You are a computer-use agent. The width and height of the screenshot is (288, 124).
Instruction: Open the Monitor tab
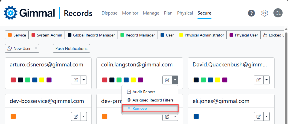130,13
